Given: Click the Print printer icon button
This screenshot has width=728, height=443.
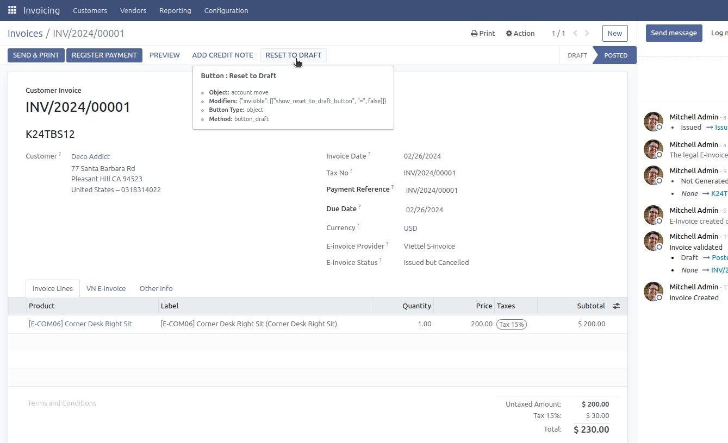Looking at the screenshot, I should pos(482,33).
